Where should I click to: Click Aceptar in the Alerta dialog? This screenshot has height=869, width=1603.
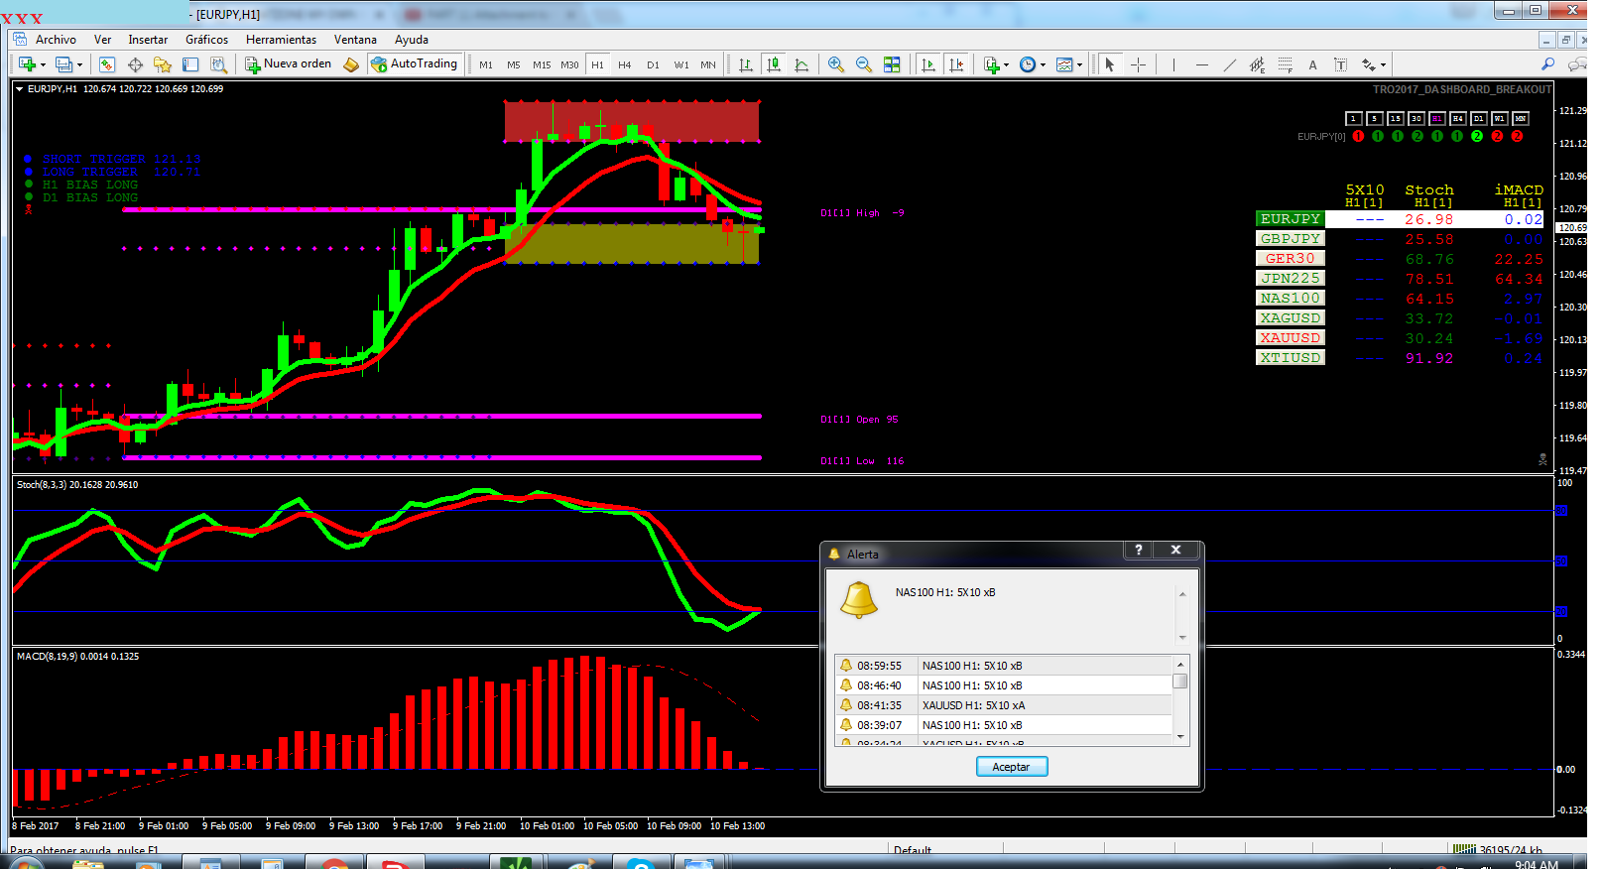click(1012, 767)
